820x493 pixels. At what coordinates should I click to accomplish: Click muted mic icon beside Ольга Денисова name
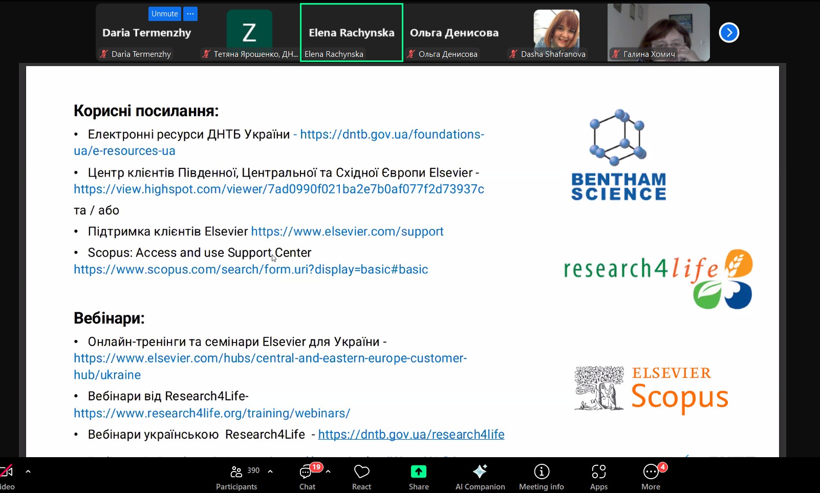coord(411,54)
